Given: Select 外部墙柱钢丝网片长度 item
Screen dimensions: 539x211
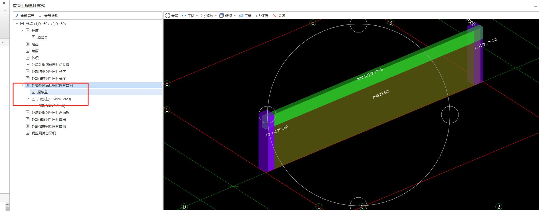Looking at the screenshot, I should tap(49, 78).
